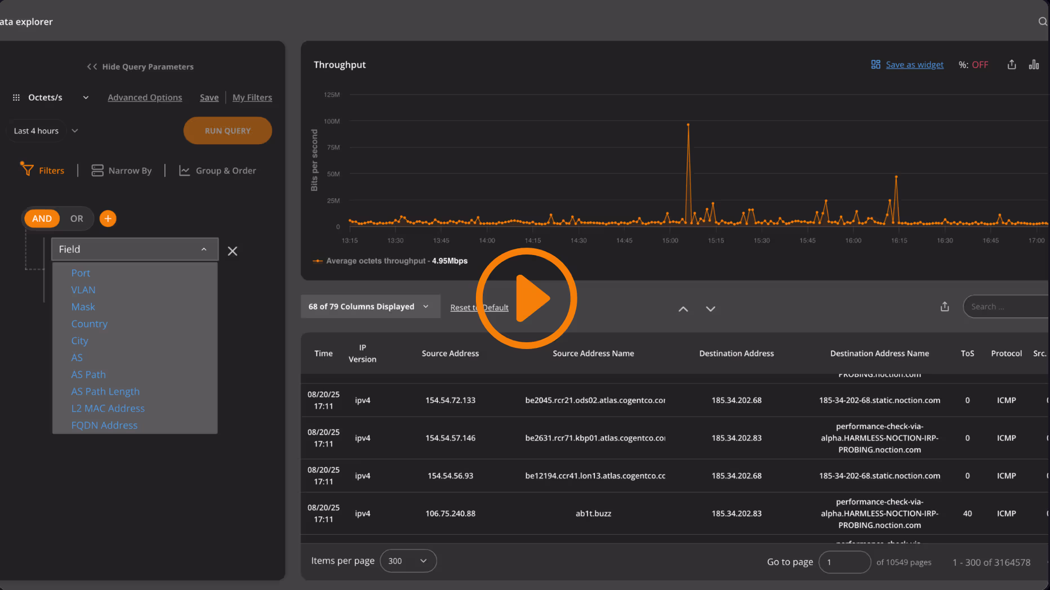Click the table export icon near Search
This screenshot has width=1050, height=590.
point(945,307)
